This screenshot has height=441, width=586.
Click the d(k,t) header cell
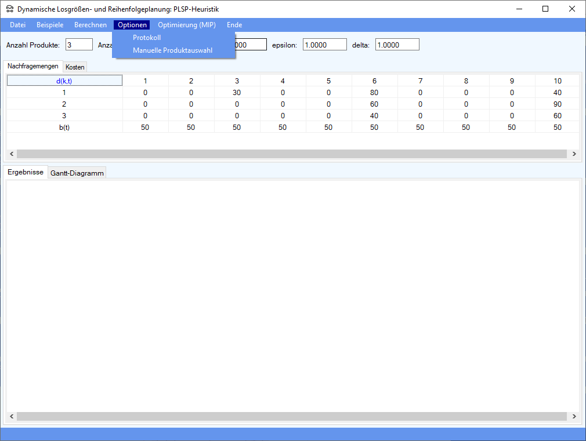[x=64, y=81]
